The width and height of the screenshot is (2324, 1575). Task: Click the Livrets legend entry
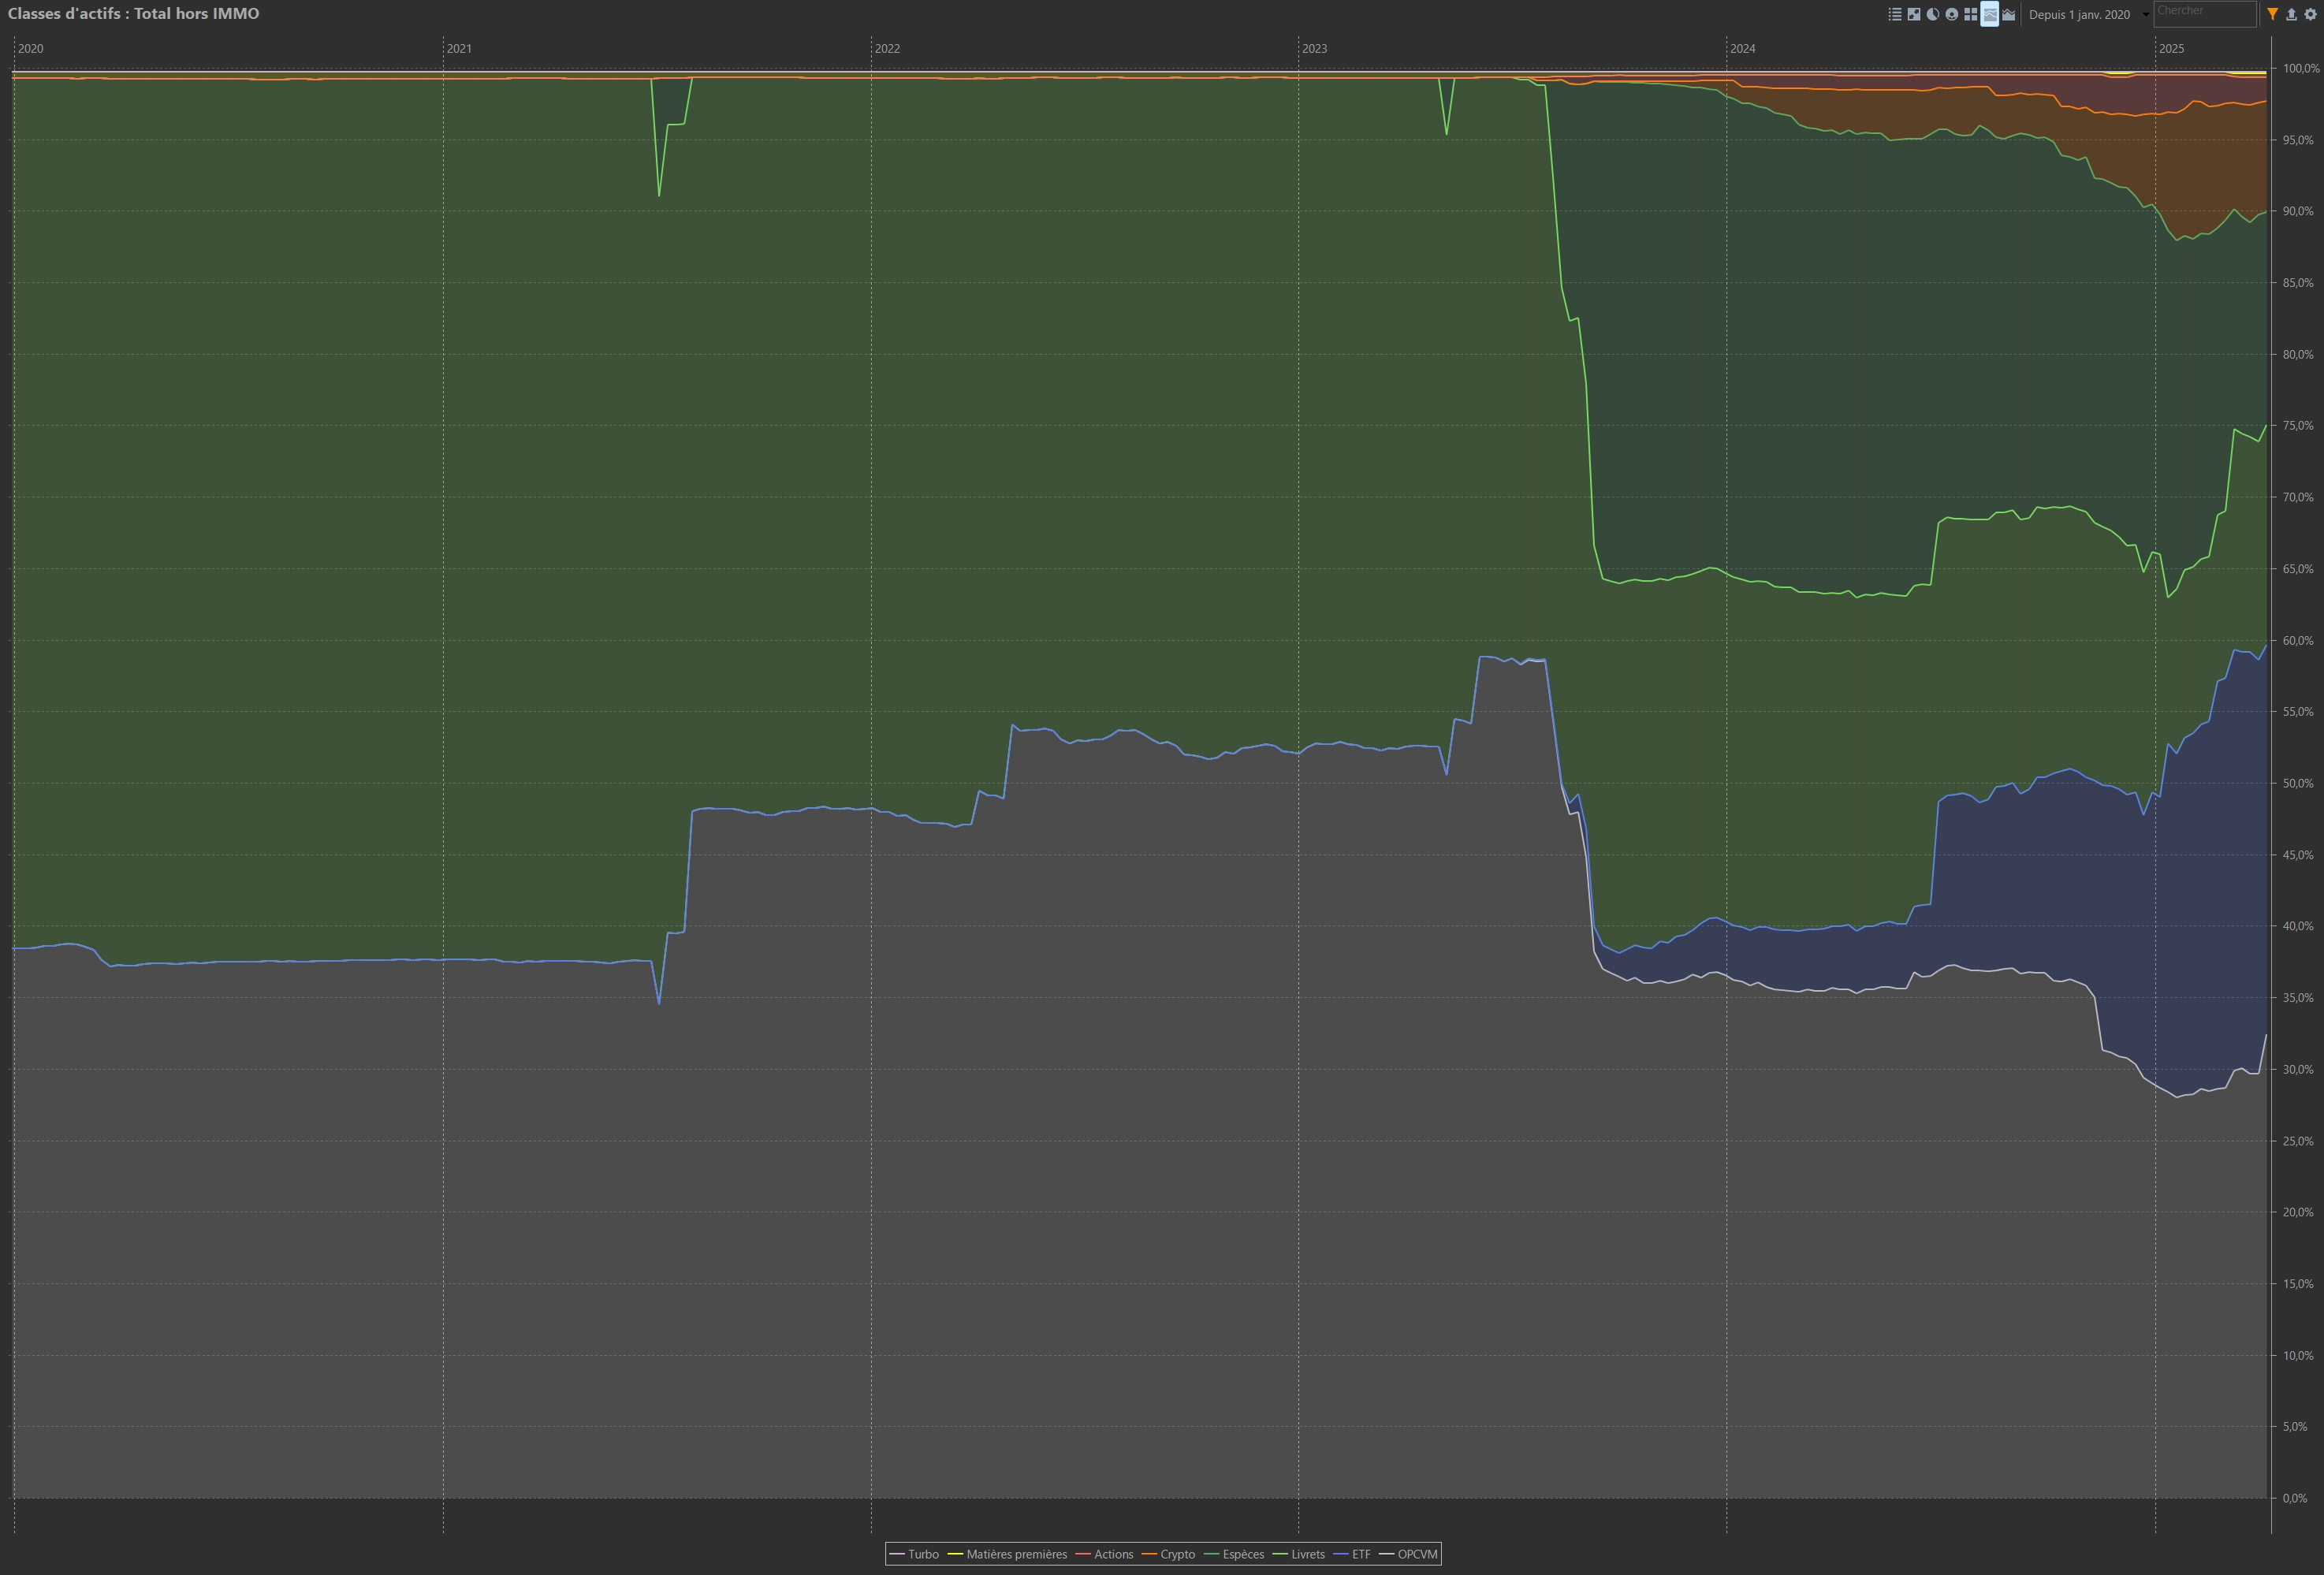click(1307, 1554)
